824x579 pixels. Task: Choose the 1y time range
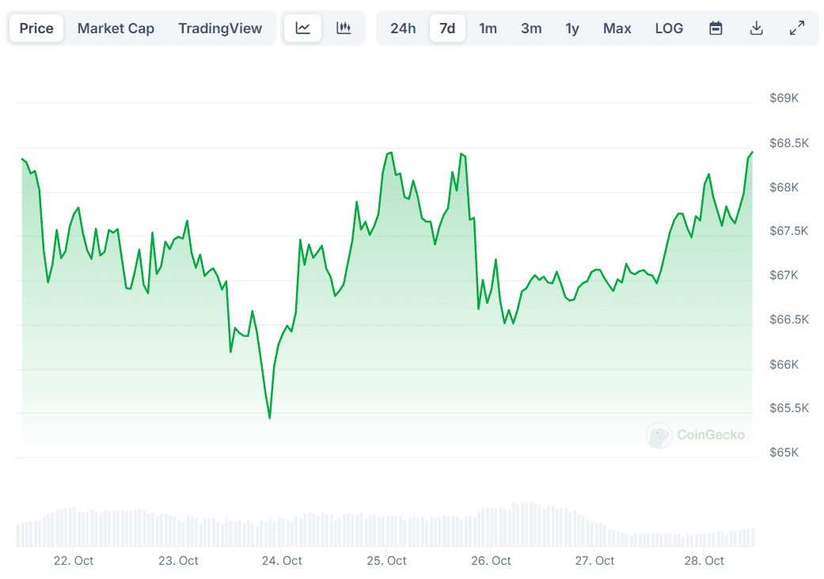pos(572,28)
